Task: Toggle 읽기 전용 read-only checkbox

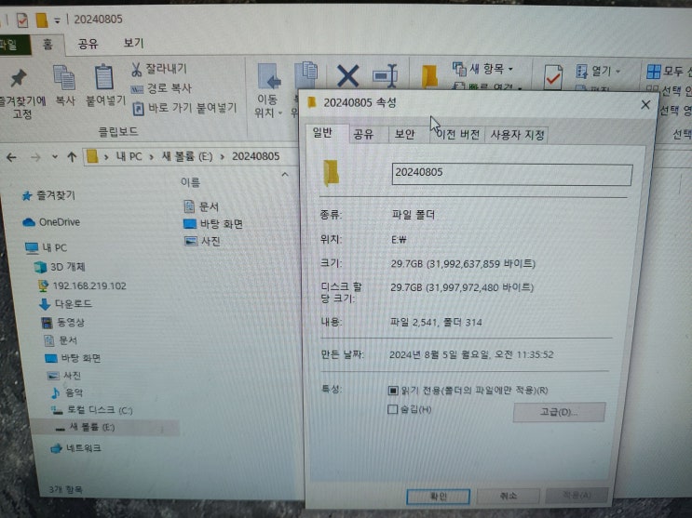Action: point(393,391)
